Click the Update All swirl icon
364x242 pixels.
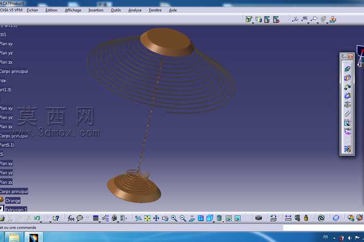321,218
